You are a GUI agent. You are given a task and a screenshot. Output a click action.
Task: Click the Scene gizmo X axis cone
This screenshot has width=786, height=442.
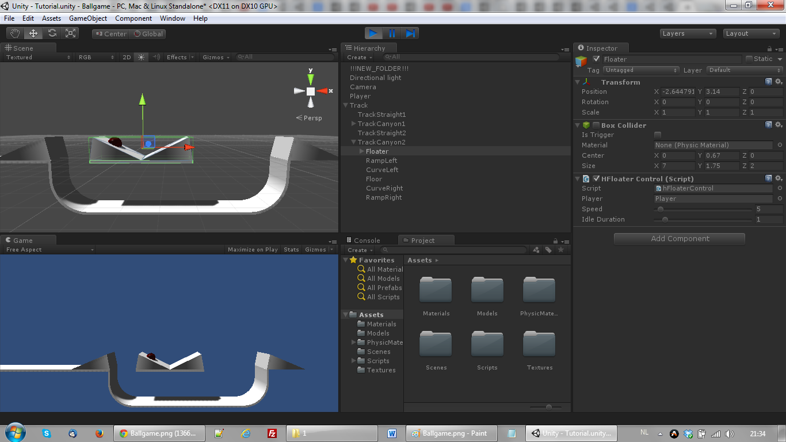point(323,91)
